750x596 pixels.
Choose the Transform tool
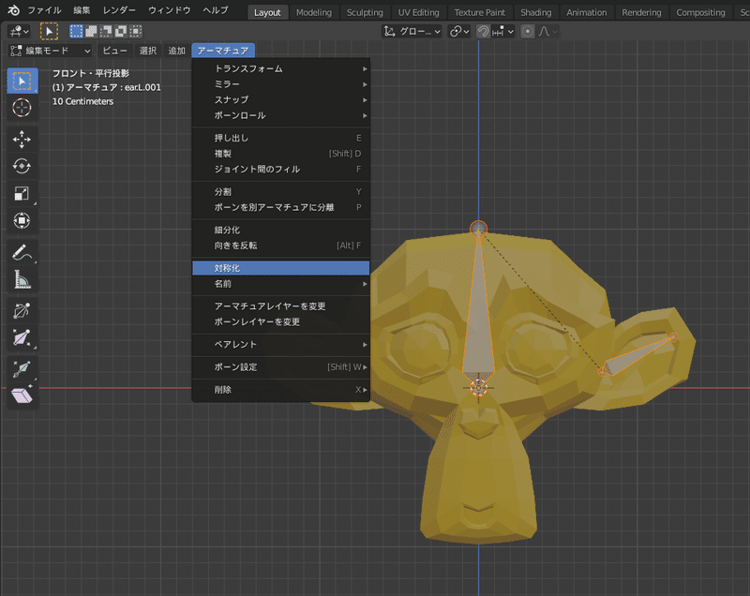click(x=22, y=220)
